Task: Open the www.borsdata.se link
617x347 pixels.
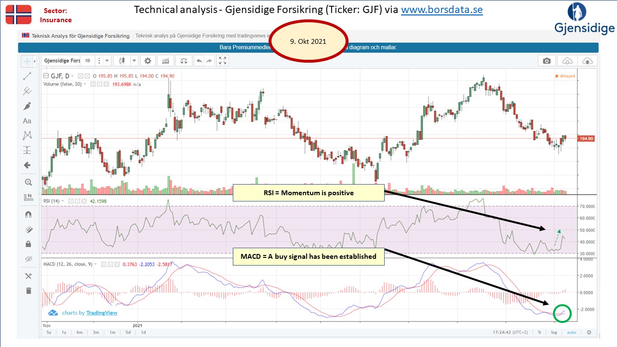Action: (442, 10)
